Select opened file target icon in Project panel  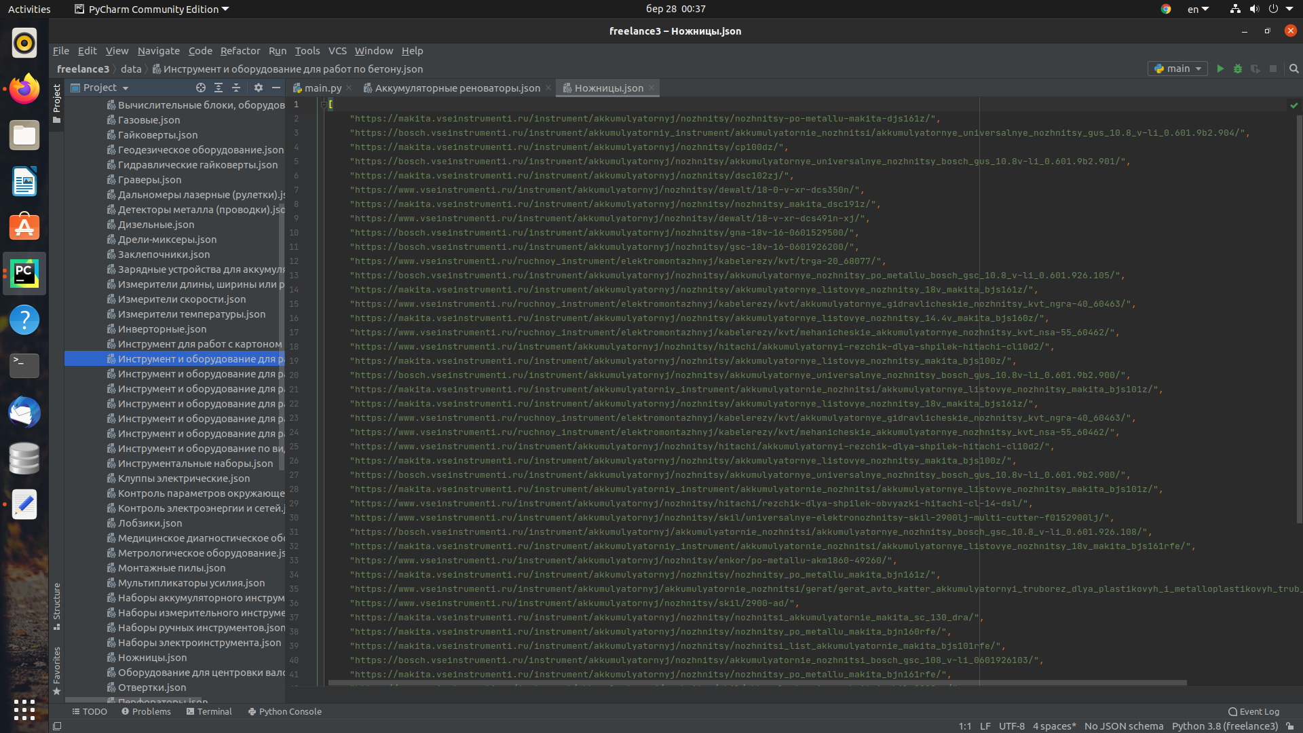pos(201,88)
